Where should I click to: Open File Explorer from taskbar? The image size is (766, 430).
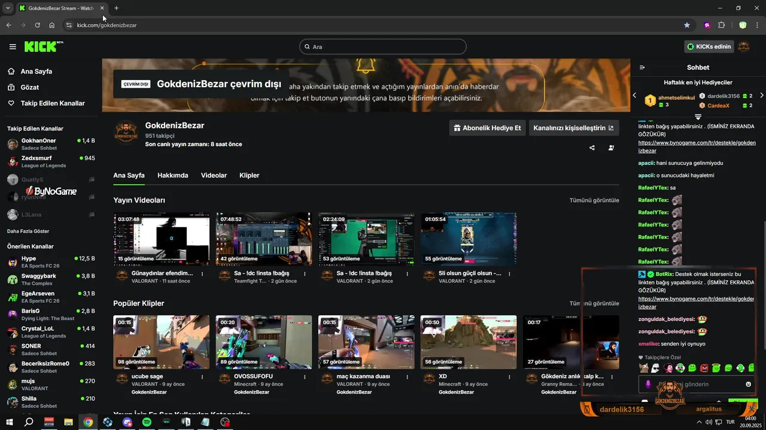pyautogui.click(x=68, y=422)
